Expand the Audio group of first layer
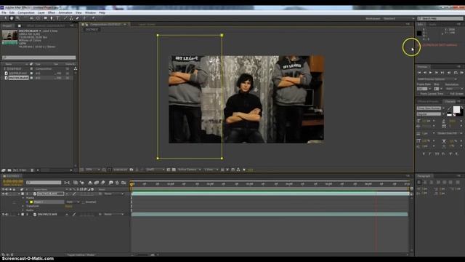465x262 pixels. click(x=23, y=210)
